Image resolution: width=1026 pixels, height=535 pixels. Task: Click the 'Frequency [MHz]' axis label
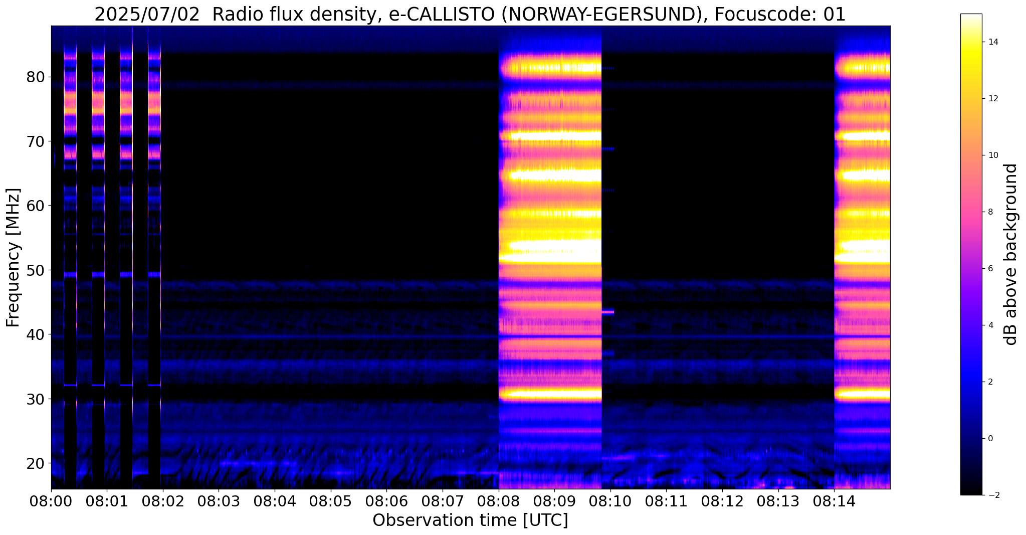coord(14,258)
